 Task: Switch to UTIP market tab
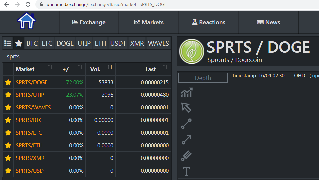[x=84, y=43]
